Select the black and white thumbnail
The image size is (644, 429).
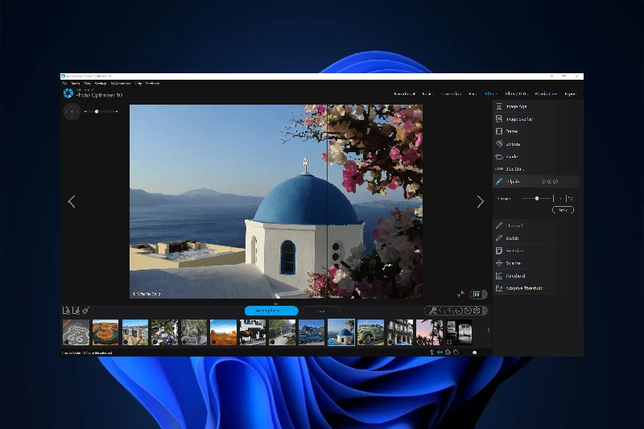coord(459,332)
